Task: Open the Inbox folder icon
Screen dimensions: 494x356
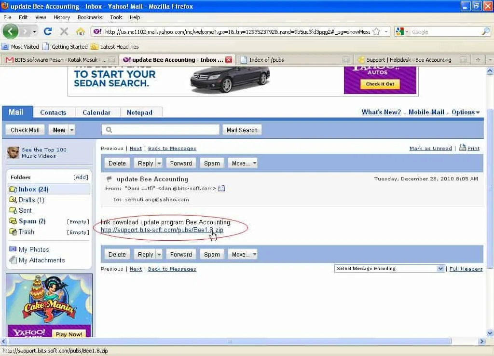Action: [13, 190]
